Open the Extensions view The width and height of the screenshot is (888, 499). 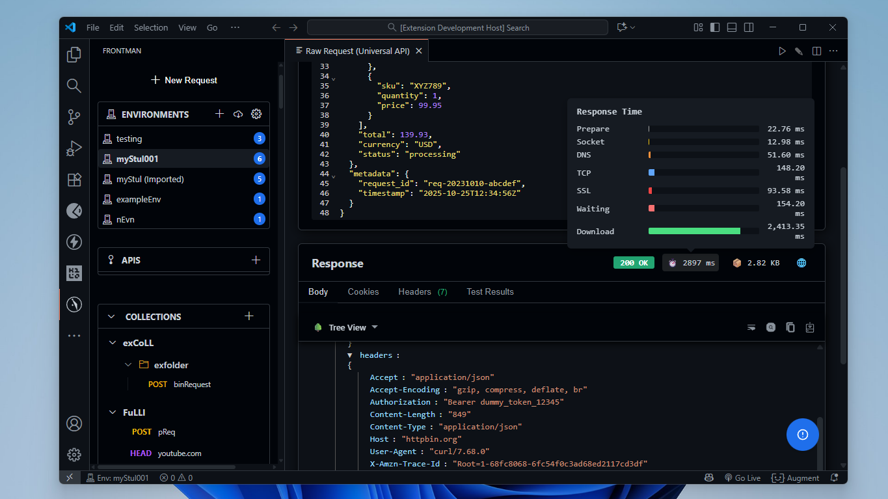(x=74, y=180)
